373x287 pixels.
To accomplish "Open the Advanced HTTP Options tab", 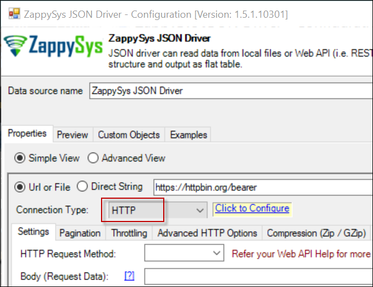I will (x=207, y=233).
